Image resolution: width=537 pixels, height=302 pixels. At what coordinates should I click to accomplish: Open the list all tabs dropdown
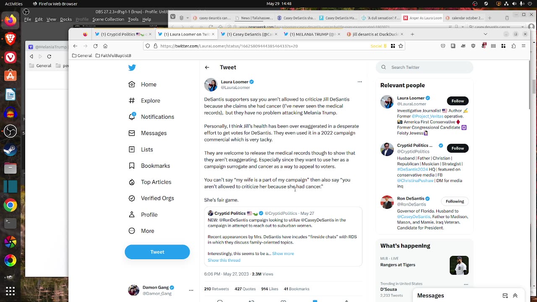[485, 34]
